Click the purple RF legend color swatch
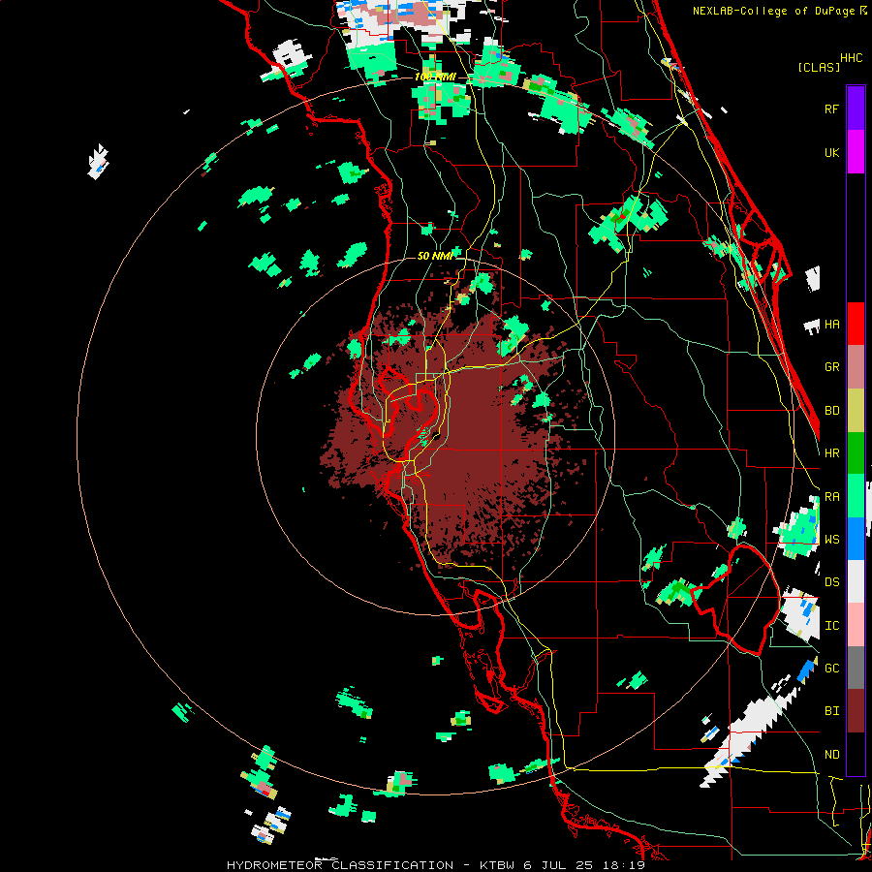This screenshot has height=872, width=872. pos(856,109)
